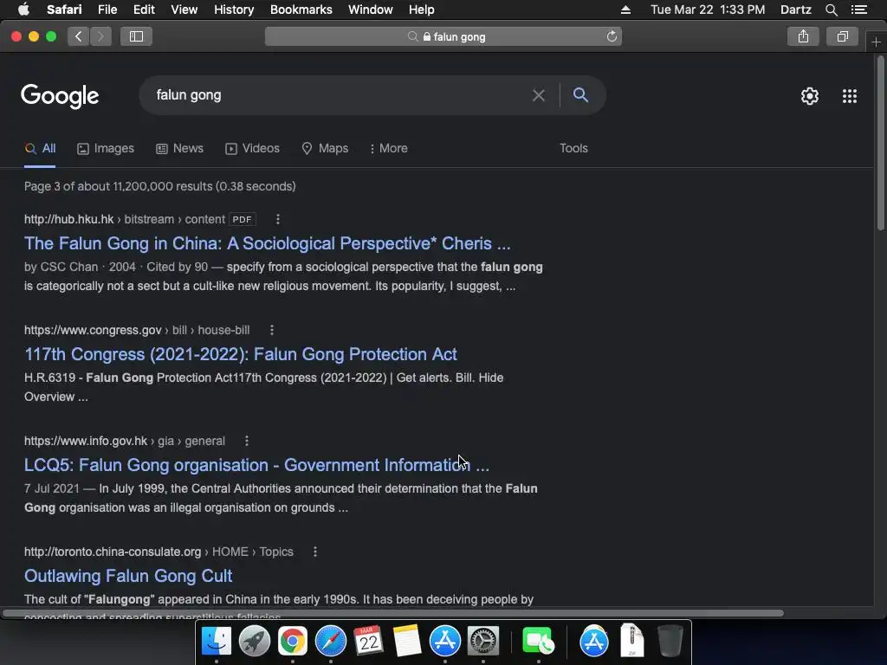Switch to the News tab
Screen dimensions: 887x665
(180, 149)
